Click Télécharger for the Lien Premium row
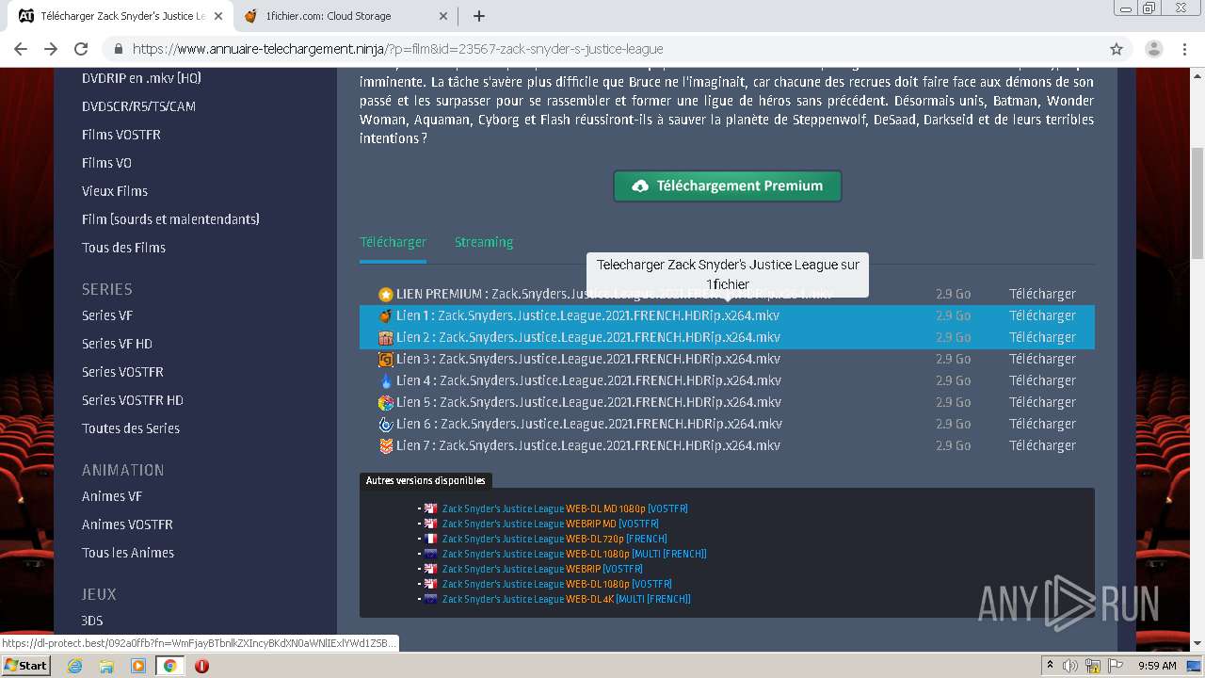The width and height of the screenshot is (1205, 678). [x=1042, y=294]
